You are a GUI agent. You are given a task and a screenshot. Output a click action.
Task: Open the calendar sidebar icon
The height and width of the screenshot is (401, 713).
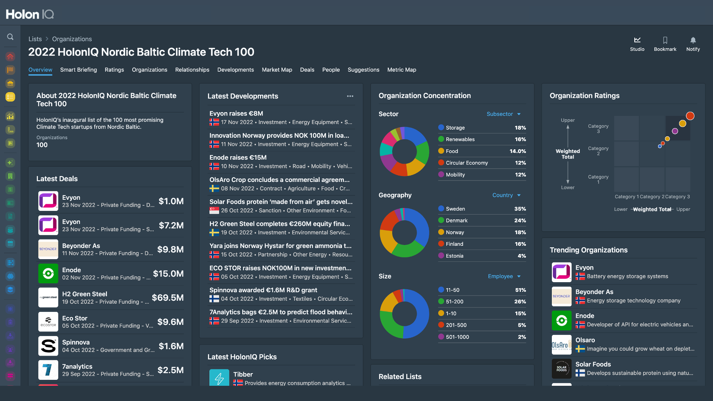point(10,243)
